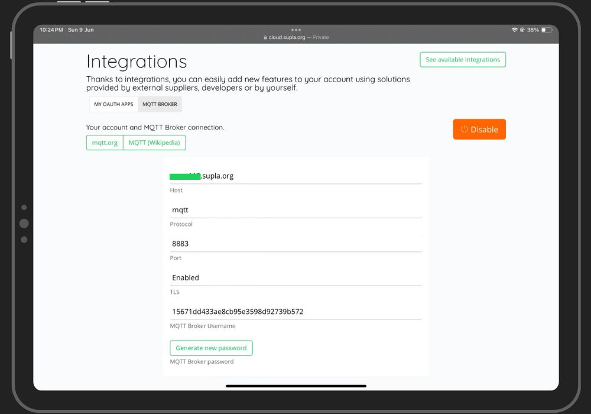591x414 pixels.
Task: Select the MQTT Broker Username field
Action: coord(295,312)
